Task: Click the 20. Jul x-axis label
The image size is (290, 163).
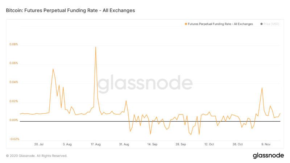Action: click(x=39, y=144)
